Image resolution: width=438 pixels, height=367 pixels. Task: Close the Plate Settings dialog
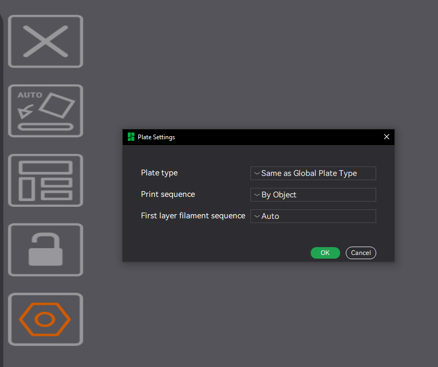[387, 137]
